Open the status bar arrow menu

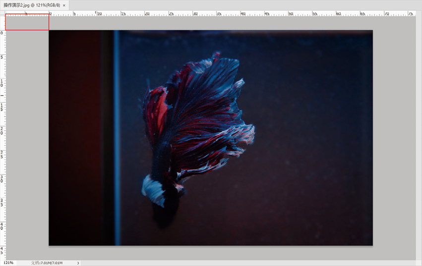(78, 263)
